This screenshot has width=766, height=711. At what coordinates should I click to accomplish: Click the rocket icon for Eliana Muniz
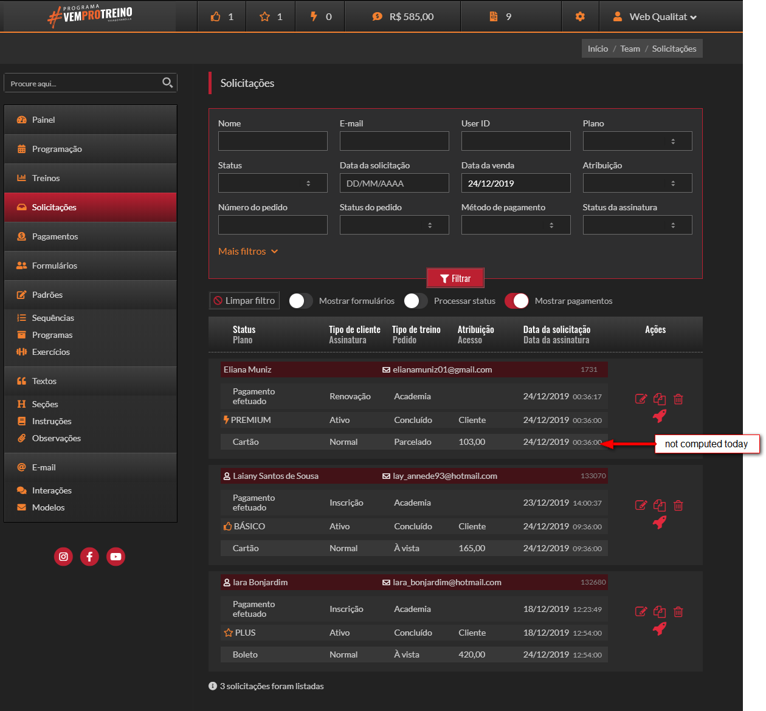660,416
